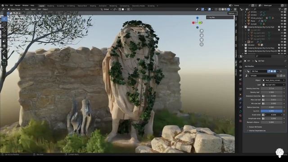Screen dimensions: 288x162
Task: Toggle the camera view icon
Action: point(202,40)
